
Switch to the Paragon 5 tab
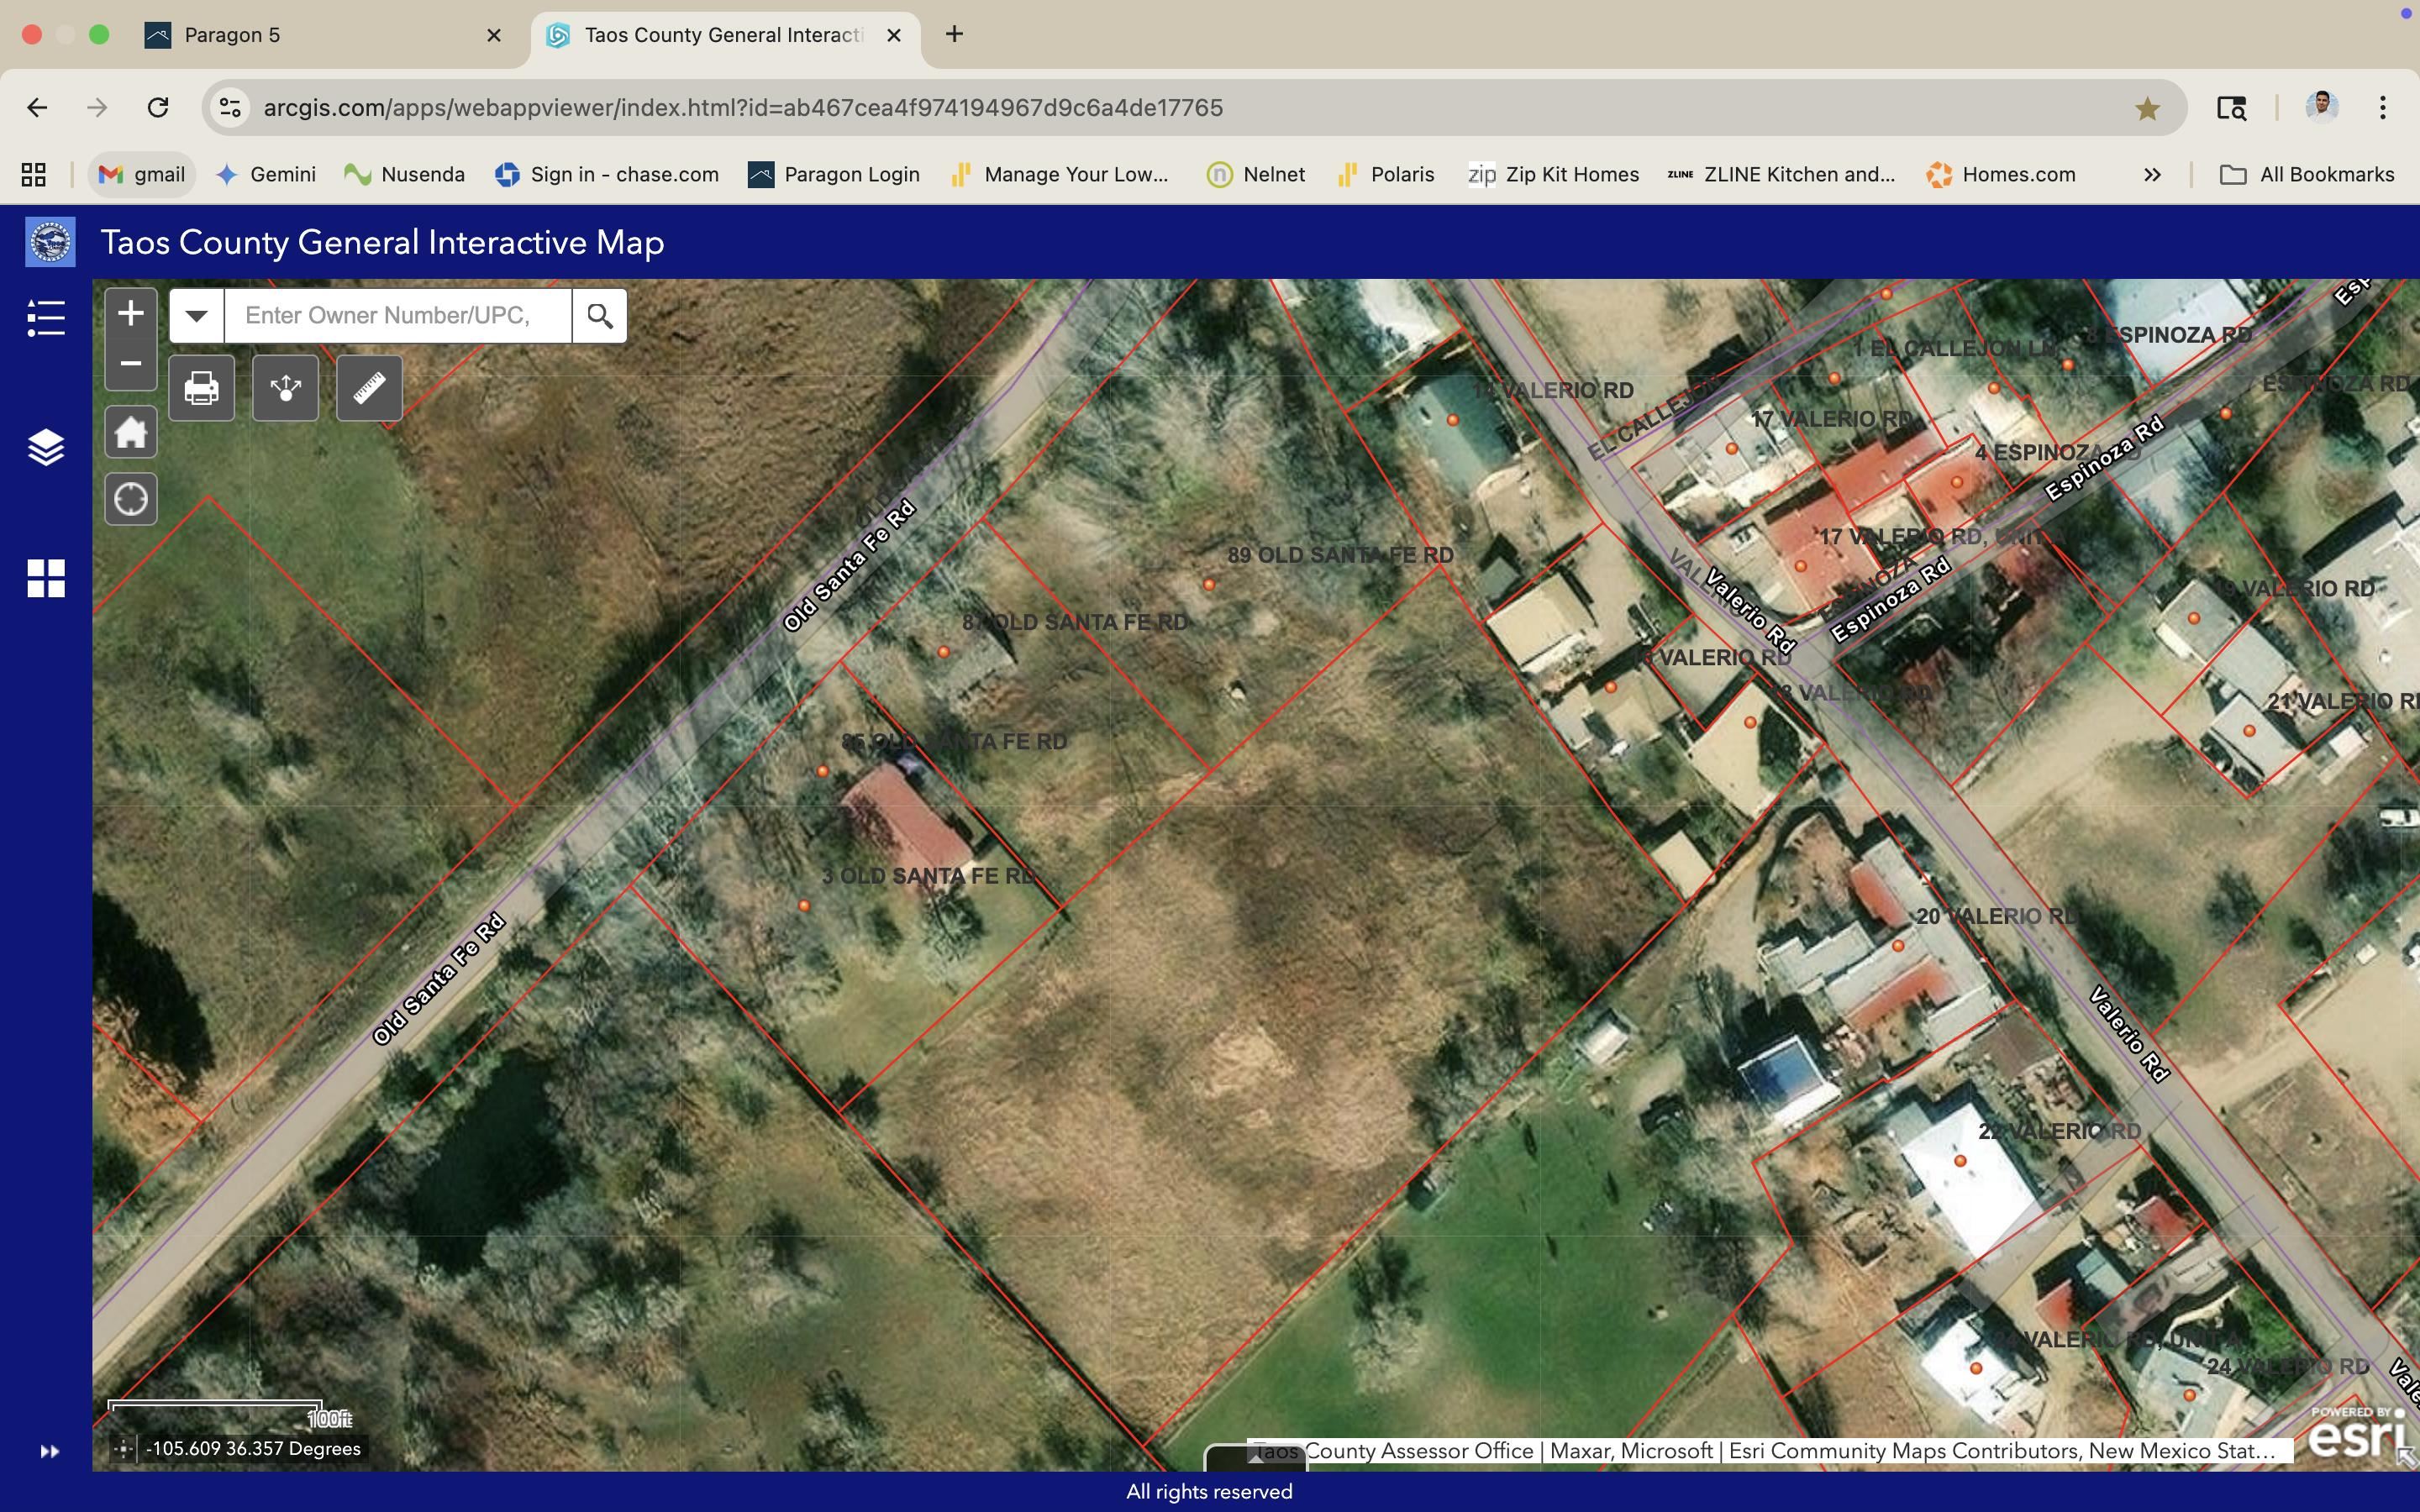[x=320, y=35]
